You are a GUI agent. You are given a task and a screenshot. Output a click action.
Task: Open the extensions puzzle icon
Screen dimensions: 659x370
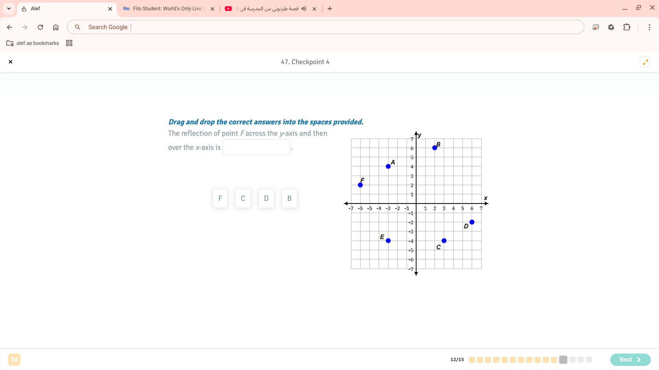coord(627,27)
